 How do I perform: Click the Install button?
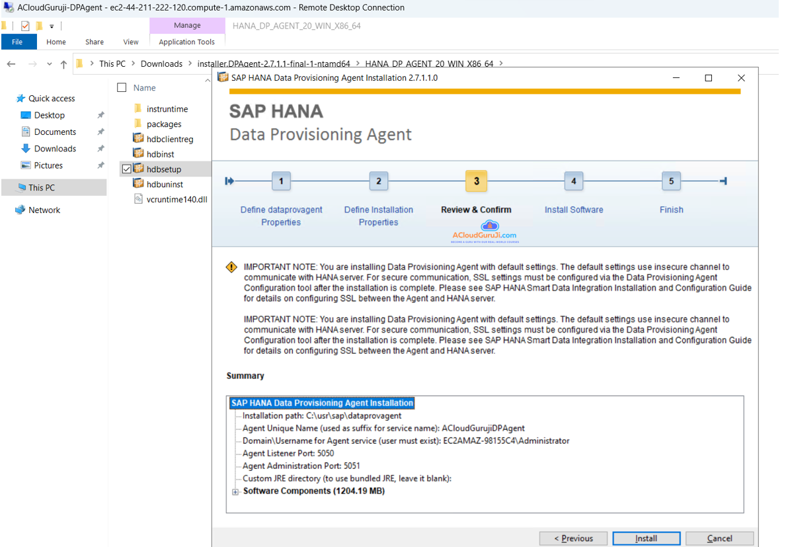click(646, 538)
